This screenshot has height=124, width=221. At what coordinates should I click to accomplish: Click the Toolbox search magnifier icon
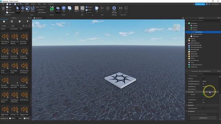coord(27,26)
